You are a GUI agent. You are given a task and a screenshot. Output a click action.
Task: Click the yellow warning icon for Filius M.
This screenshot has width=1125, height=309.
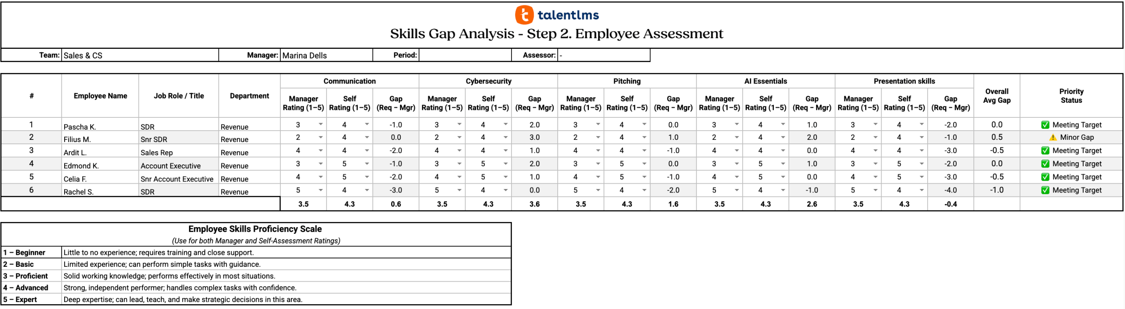point(1052,138)
